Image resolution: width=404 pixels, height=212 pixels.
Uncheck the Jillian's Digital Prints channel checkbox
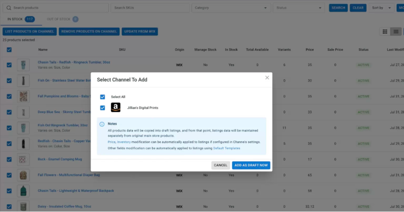pyautogui.click(x=103, y=108)
